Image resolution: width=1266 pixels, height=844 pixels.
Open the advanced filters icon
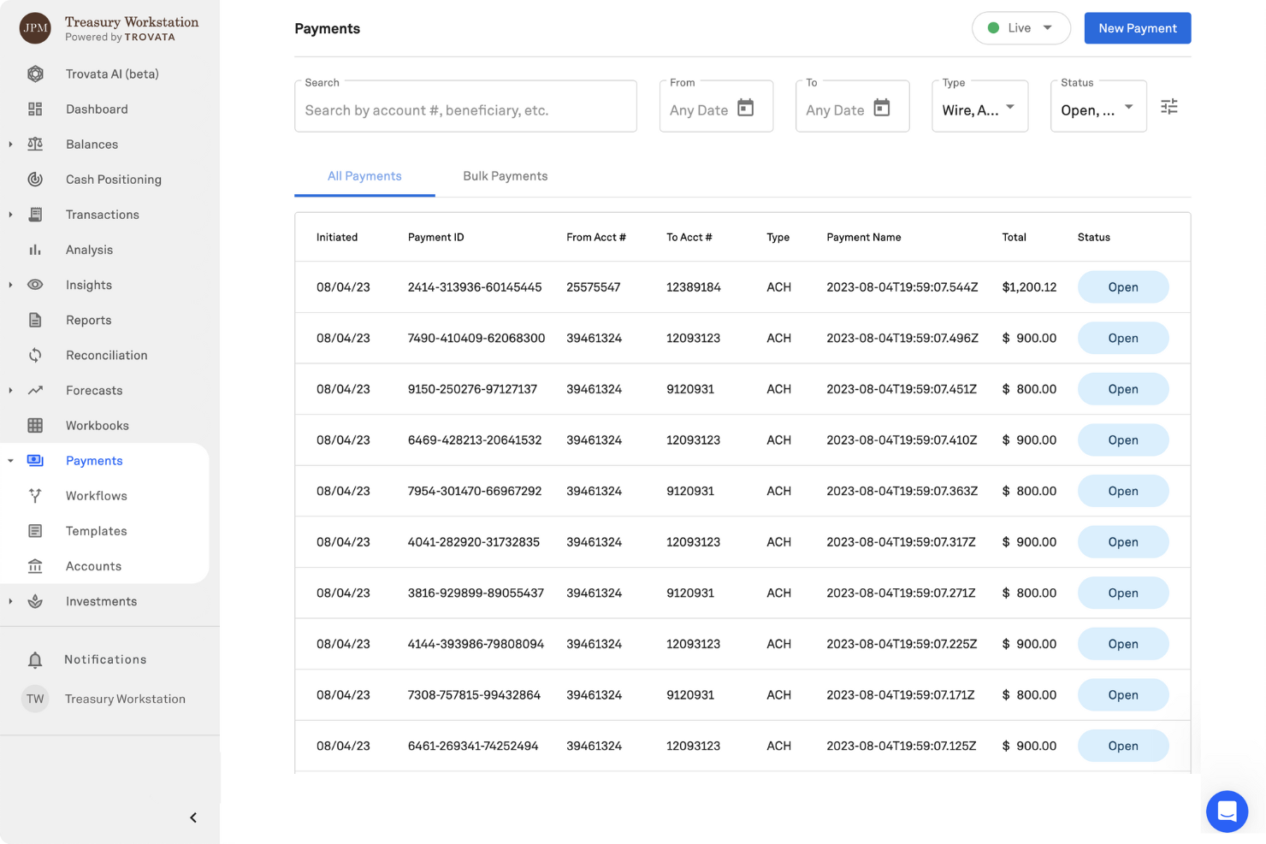[x=1169, y=106]
